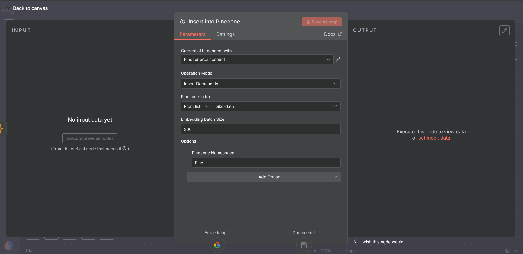This screenshot has height=254, width=523.
Task: Expand the logs panel chevron
Action: (516, 250)
